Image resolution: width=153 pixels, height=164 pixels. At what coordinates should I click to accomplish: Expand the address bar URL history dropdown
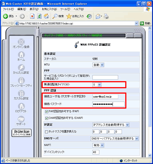pyautogui.click(x=136, y=23)
